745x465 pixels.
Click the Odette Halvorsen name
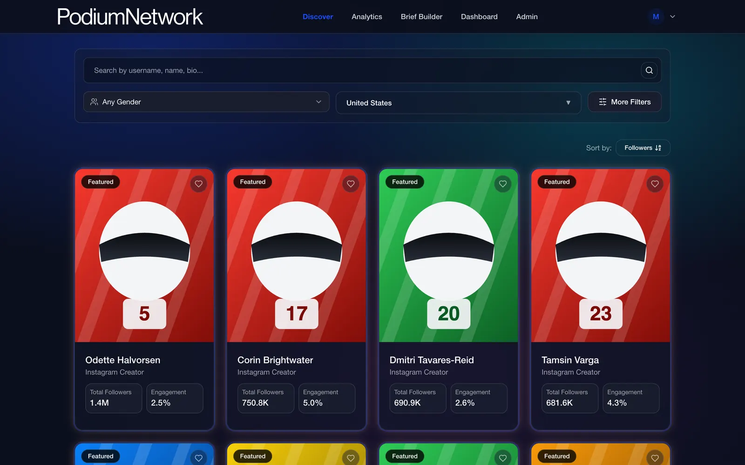(x=123, y=360)
